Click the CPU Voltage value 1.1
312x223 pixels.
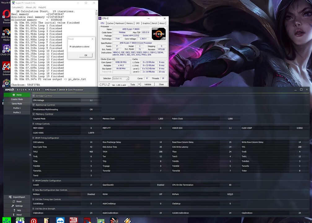[x=91, y=100]
